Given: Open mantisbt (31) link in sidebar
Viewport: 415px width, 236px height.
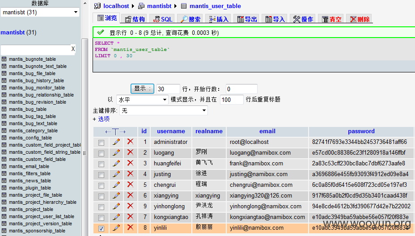Looking at the screenshot, I should click(18, 33).
